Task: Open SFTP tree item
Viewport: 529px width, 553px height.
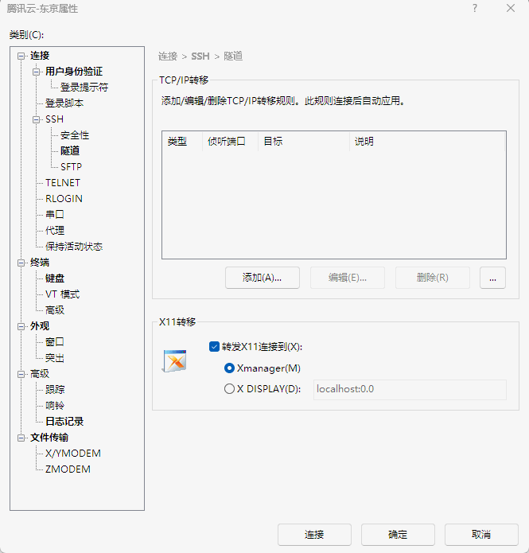Action: (x=71, y=167)
